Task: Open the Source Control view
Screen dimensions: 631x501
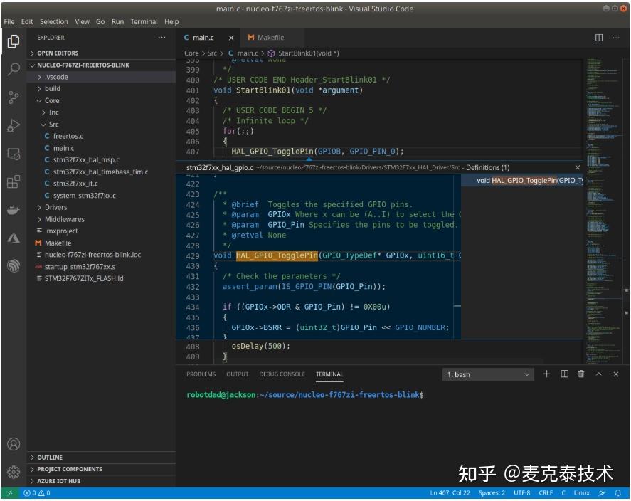Action: click(13, 98)
